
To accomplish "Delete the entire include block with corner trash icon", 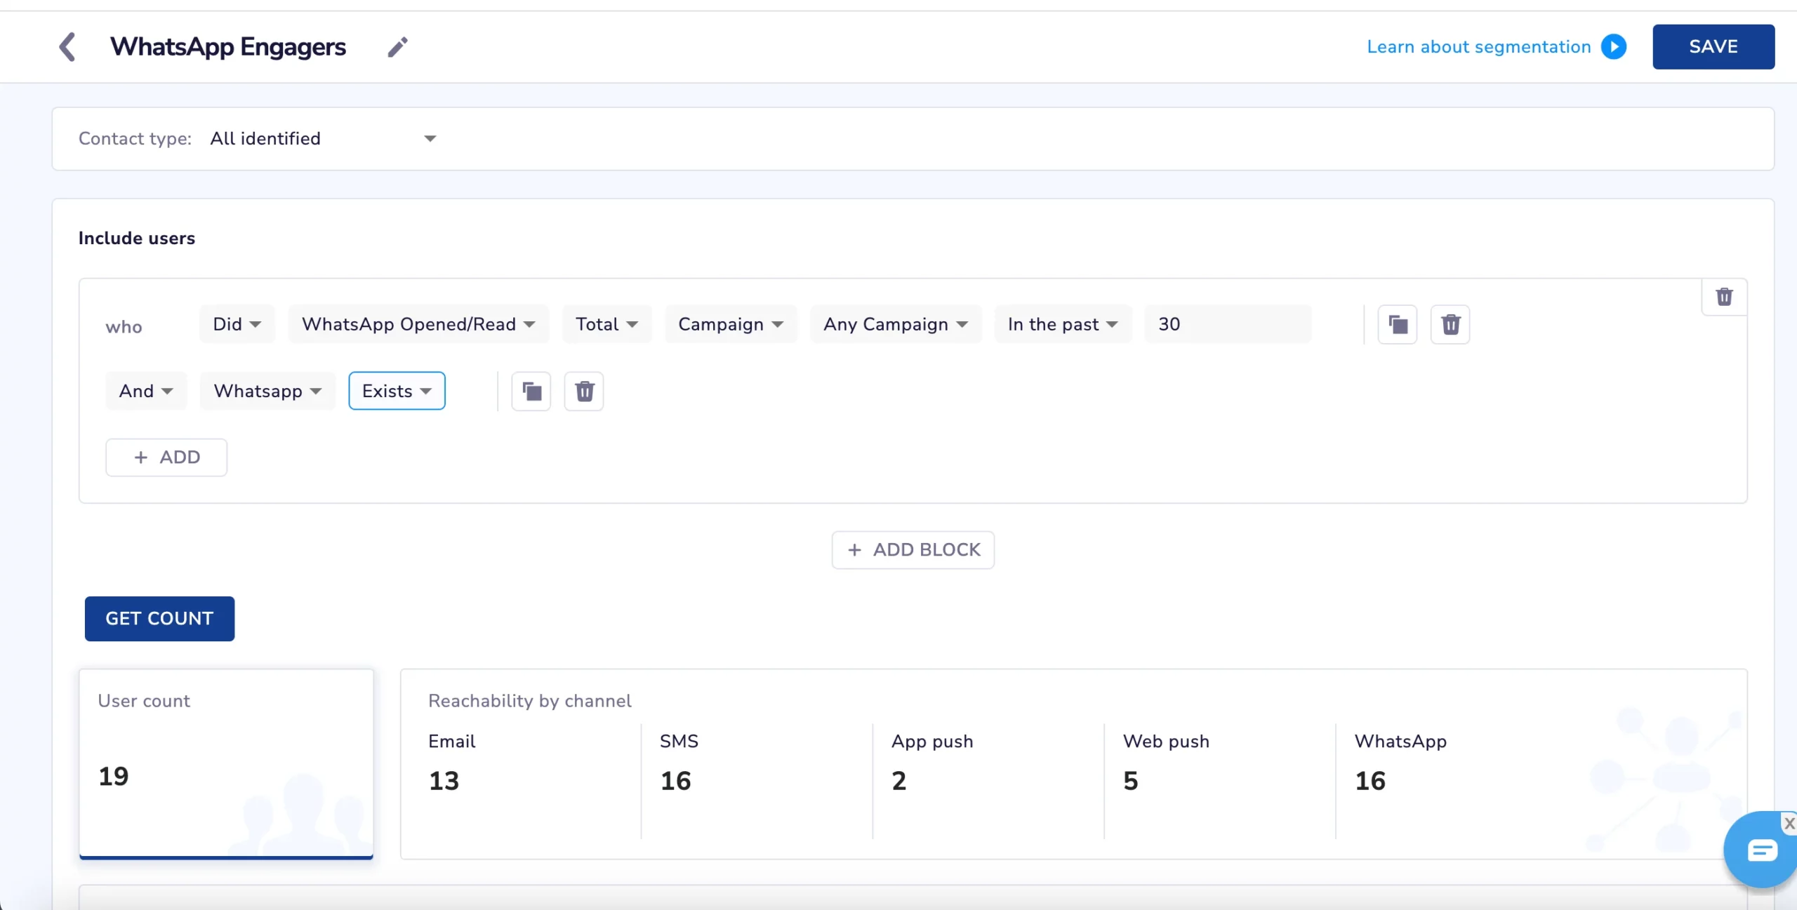I will (1724, 297).
